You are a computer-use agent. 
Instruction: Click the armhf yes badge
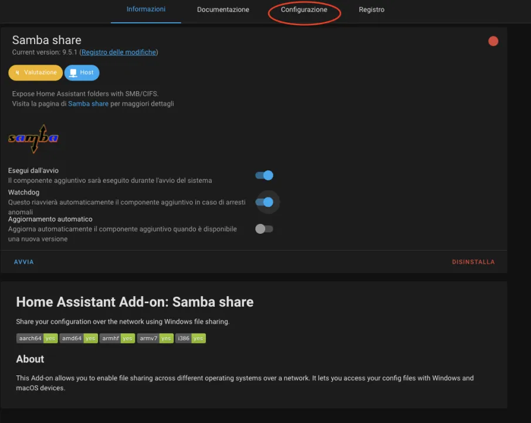117,338
